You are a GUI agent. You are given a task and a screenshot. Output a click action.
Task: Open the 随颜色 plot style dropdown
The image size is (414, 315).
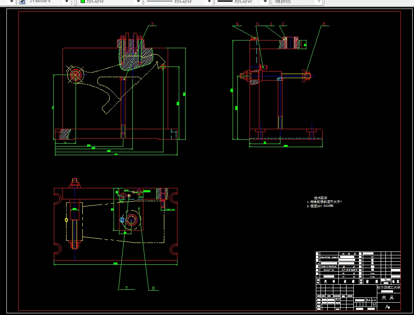[x=319, y=2]
